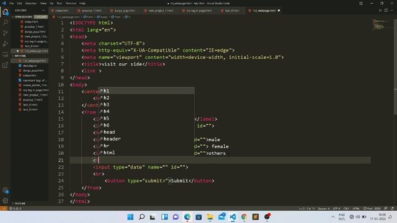This screenshot has width=397, height=223.
Task: Open Windows taskbar Search
Action: (142, 217)
